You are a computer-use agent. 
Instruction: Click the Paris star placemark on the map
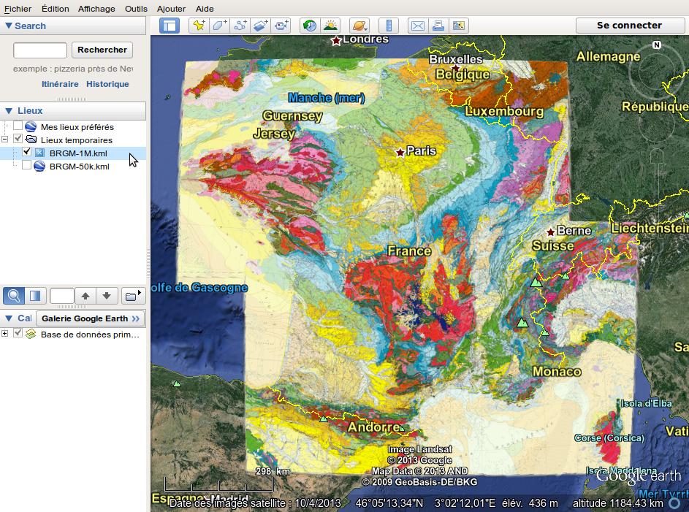(x=400, y=153)
